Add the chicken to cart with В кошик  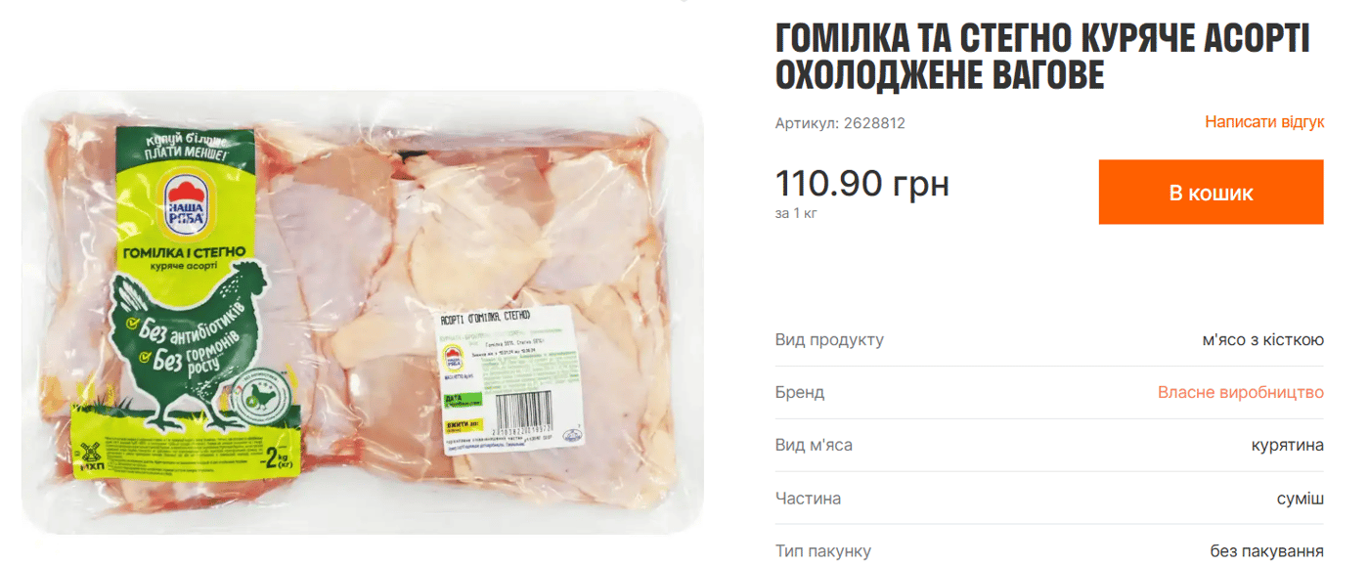1211,193
